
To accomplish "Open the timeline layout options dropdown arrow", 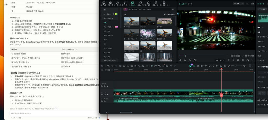I will [253, 66].
